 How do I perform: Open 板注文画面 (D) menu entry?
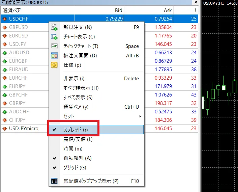96,56
